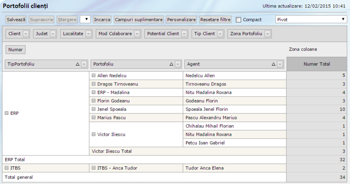Viewport: 350px width, 184px height.
Task: Collapse the ITBS portfolio type group
Action: (6, 168)
